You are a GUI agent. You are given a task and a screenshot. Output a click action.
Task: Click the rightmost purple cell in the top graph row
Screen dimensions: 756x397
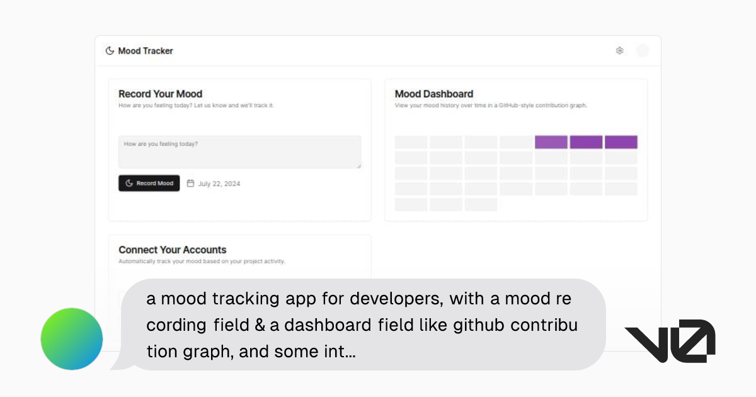pos(621,142)
